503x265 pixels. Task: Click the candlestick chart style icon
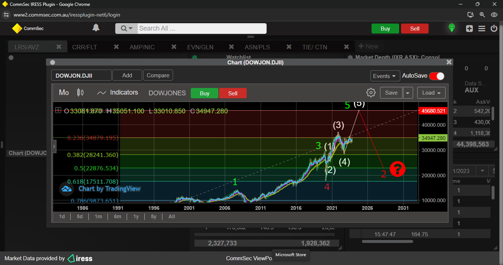(80, 93)
